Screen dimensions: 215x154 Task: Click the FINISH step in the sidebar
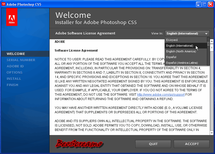click(x=12, y=85)
